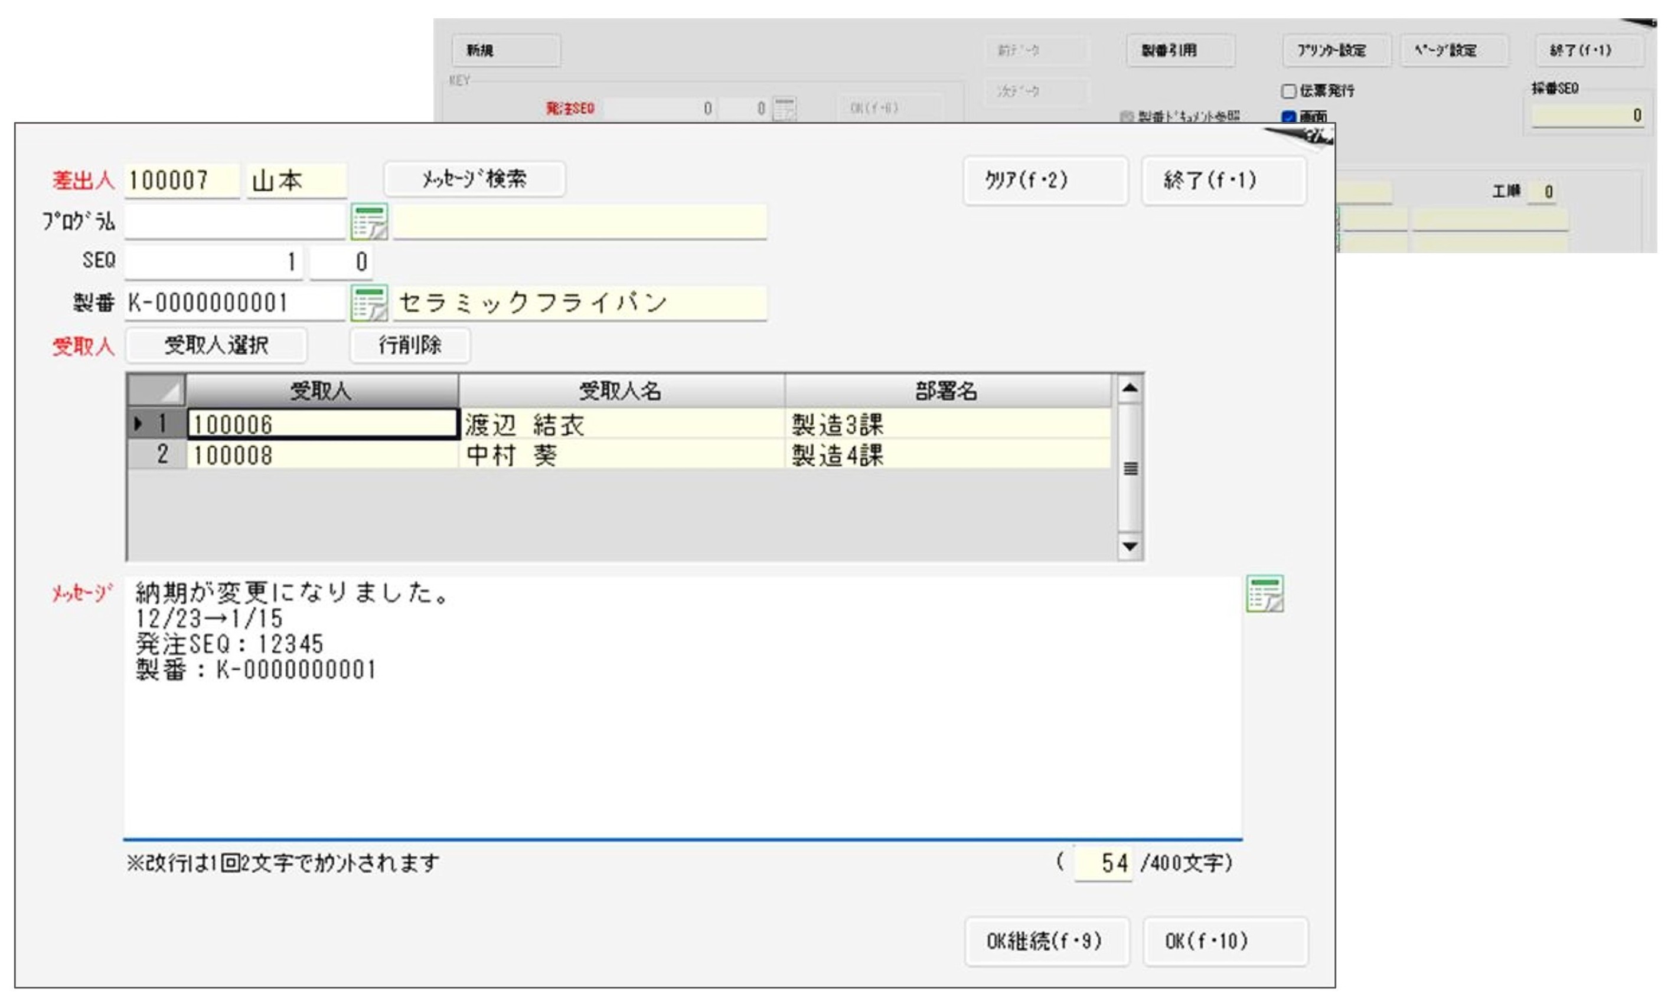Click lookup icon next to 発注SEQ in background window
The width and height of the screenshot is (1671, 1005).
(x=785, y=109)
